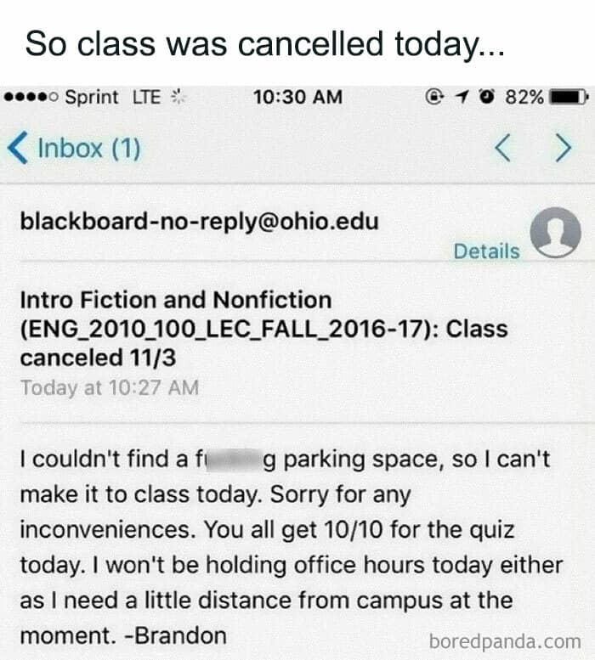Go to the previous message arrow

coord(503,149)
